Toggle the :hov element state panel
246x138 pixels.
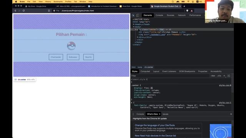tap(213, 76)
